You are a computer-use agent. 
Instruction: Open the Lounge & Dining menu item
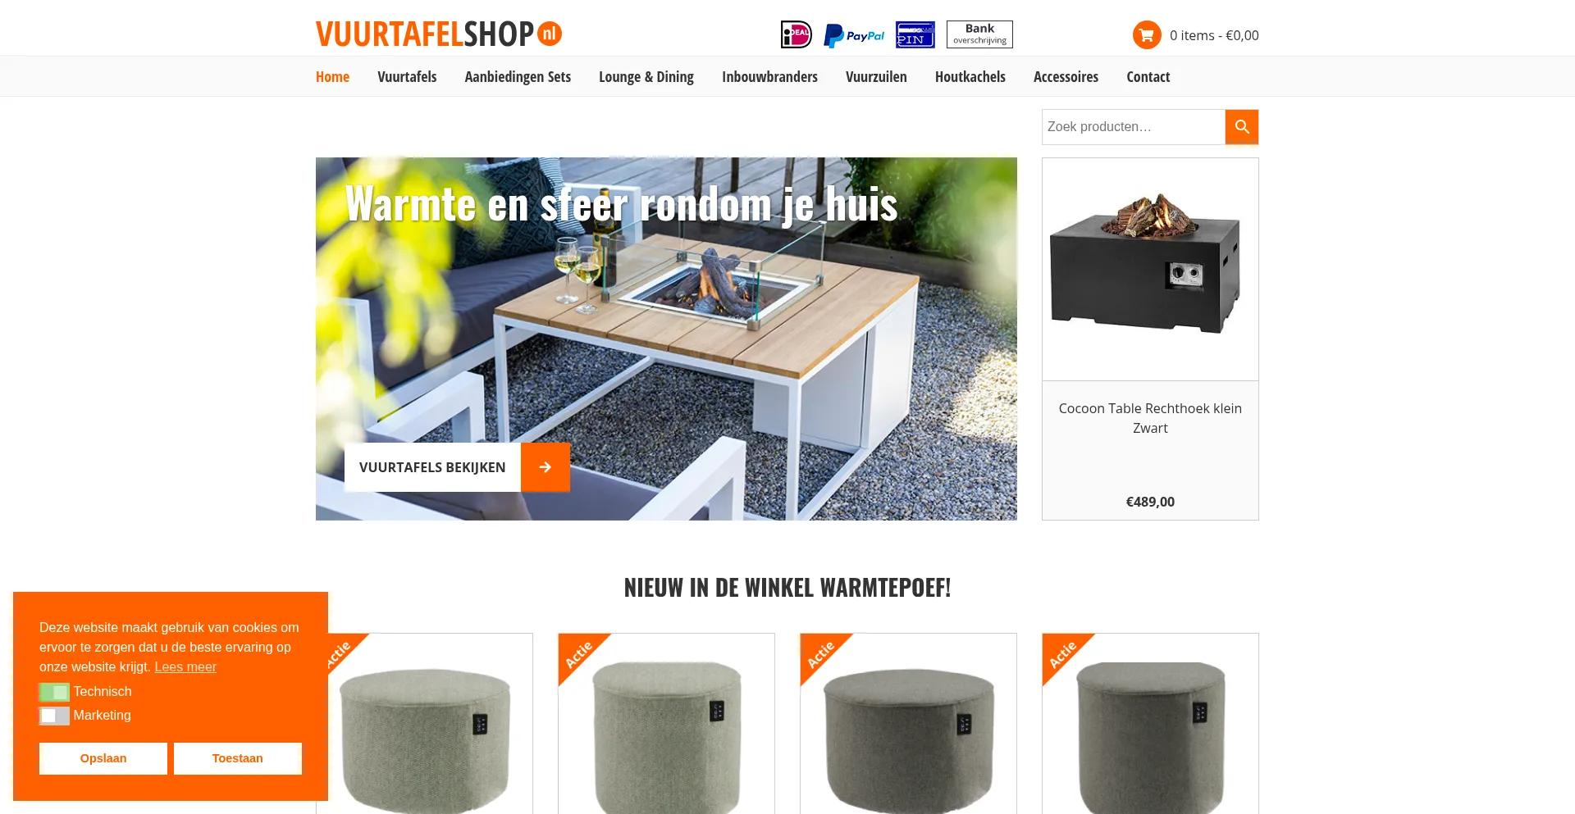pyautogui.click(x=646, y=76)
